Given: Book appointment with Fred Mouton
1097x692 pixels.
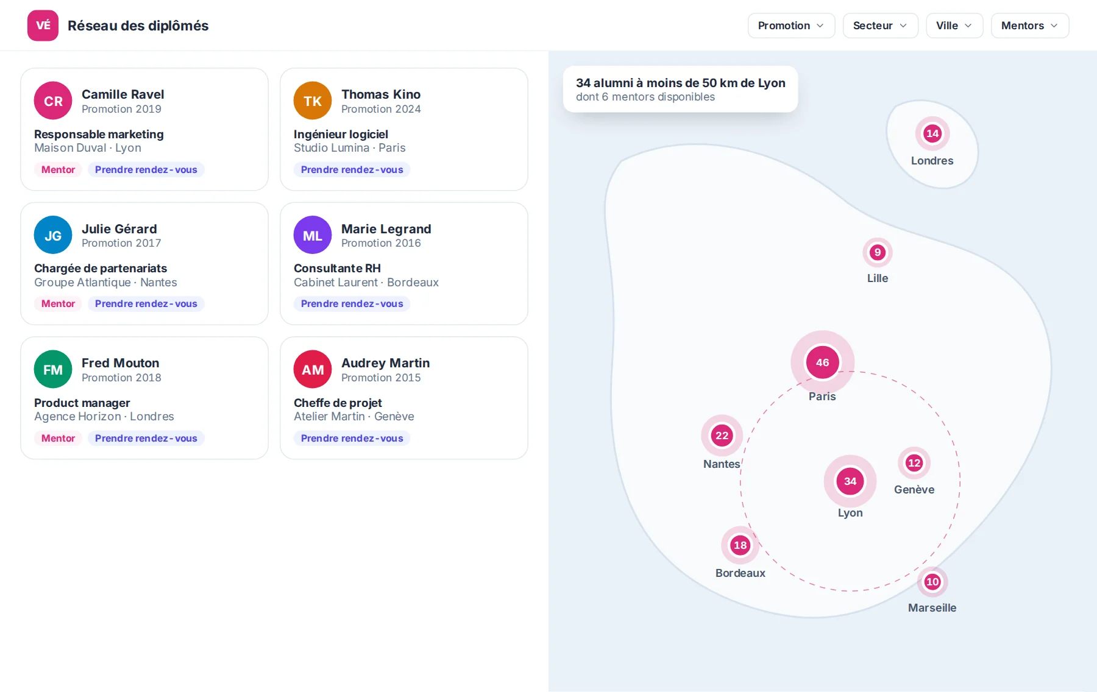Looking at the screenshot, I should 146,438.
